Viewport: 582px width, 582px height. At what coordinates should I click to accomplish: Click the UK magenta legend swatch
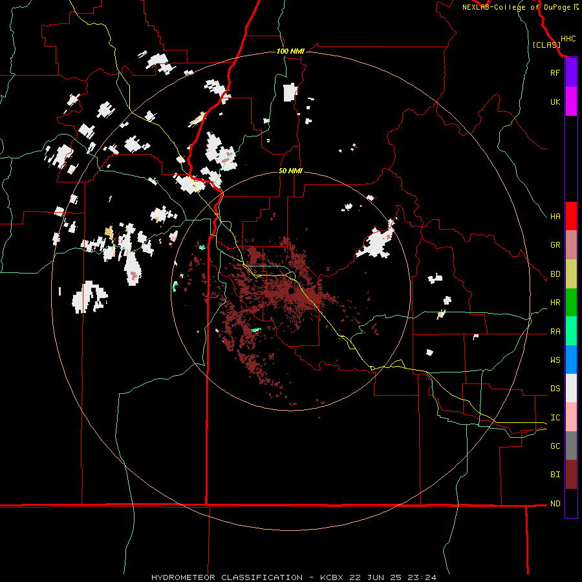click(x=571, y=102)
